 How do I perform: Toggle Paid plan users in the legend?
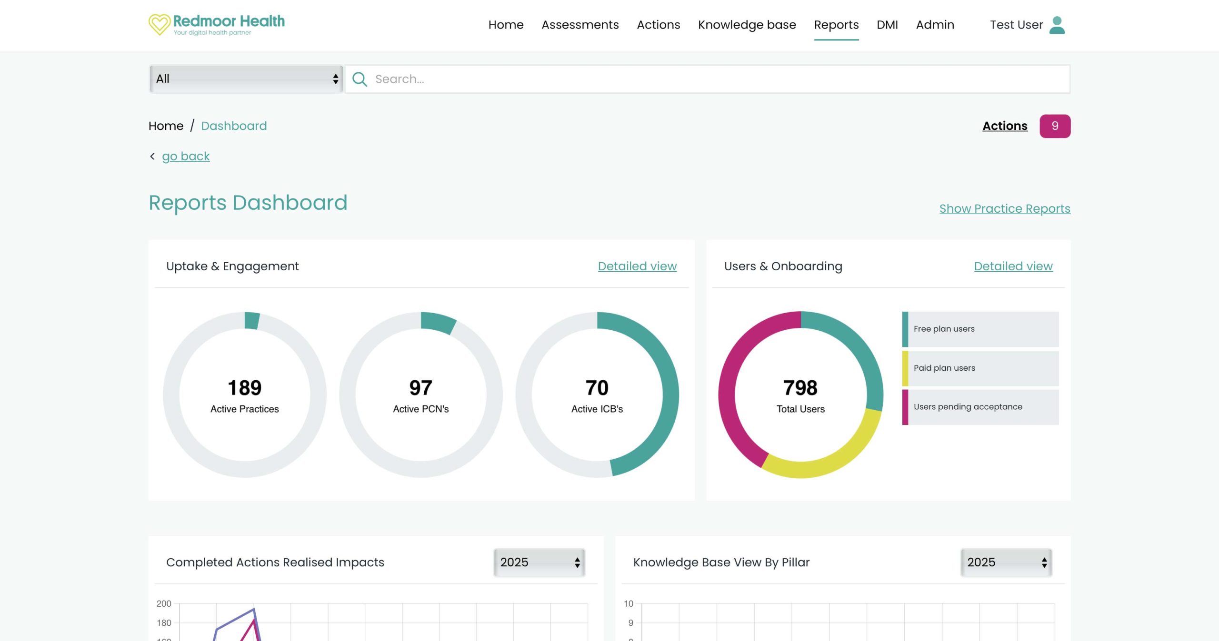coord(980,367)
